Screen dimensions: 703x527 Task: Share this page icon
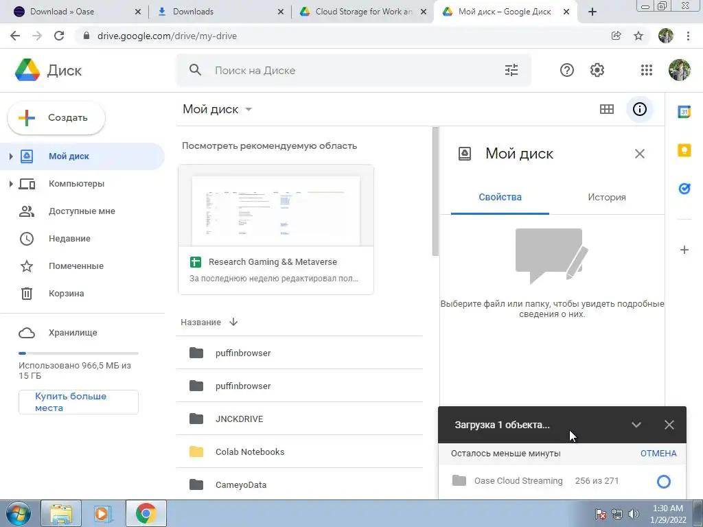pos(616,36)
